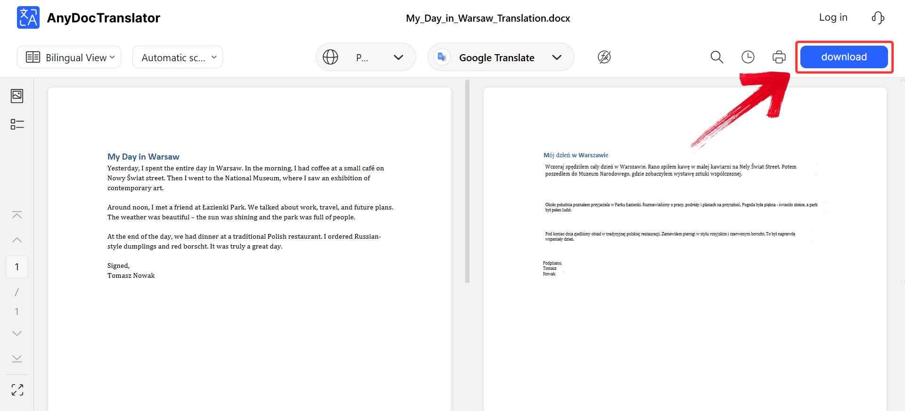Click the Tomasz Nowak signature in original
This screenshot has width=905, height=411.
tap(131, 275)
